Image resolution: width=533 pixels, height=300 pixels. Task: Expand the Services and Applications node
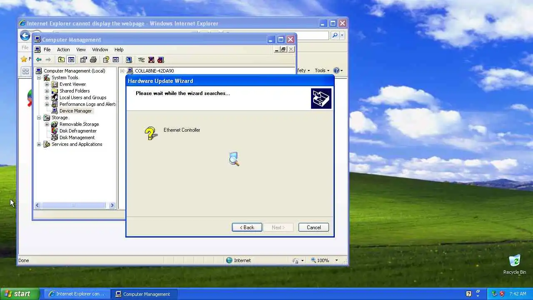[39, 144]
